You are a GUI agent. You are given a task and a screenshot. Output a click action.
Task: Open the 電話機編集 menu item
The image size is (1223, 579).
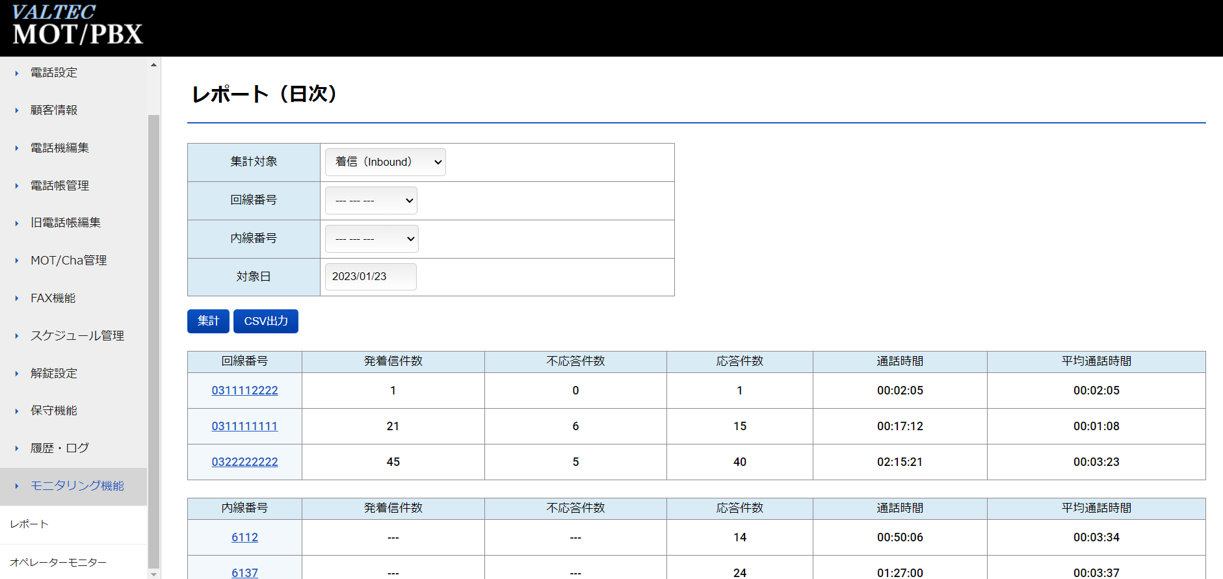[60, 148]
